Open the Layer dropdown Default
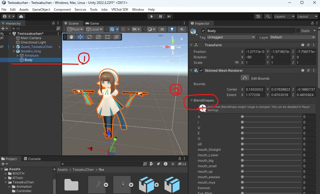Viewport: 320px width, 194px height. (293, 37)
